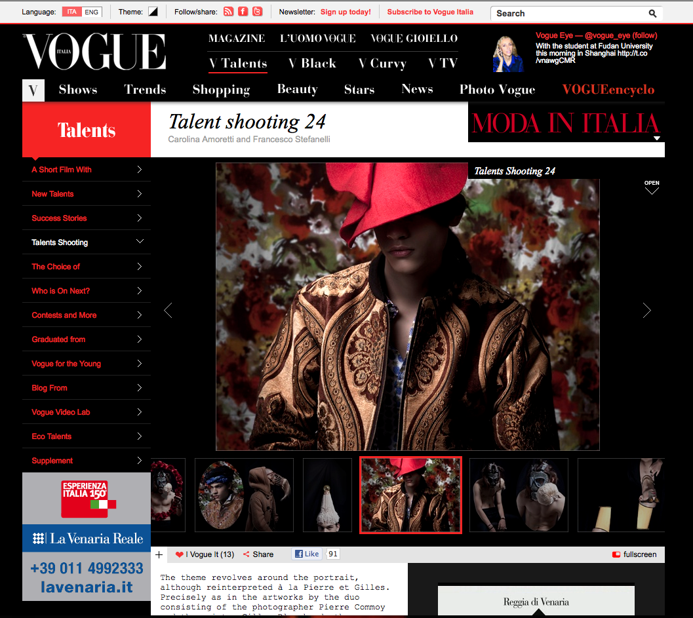Open the Facebook share icon
693x618 pixels.
pyautogui.click(x=243, y=12)
